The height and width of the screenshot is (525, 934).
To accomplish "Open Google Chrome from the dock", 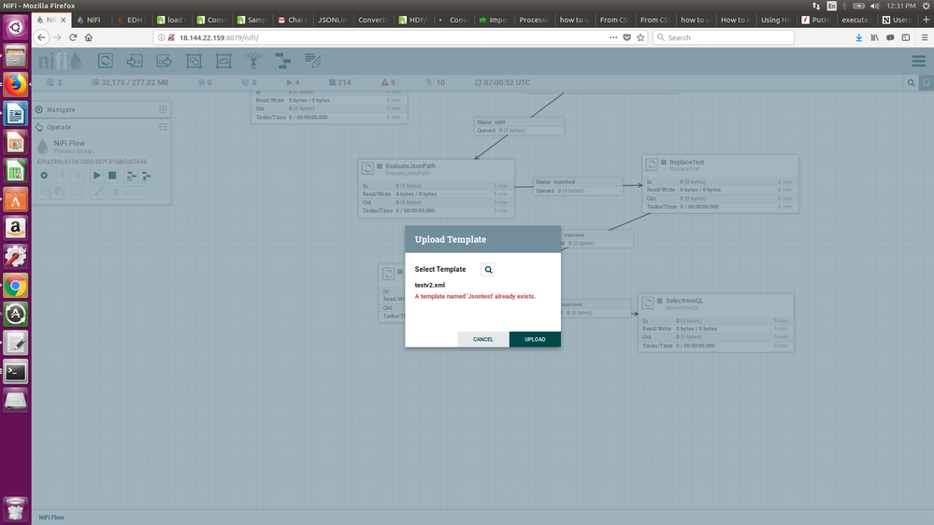I will click(16, 286).
